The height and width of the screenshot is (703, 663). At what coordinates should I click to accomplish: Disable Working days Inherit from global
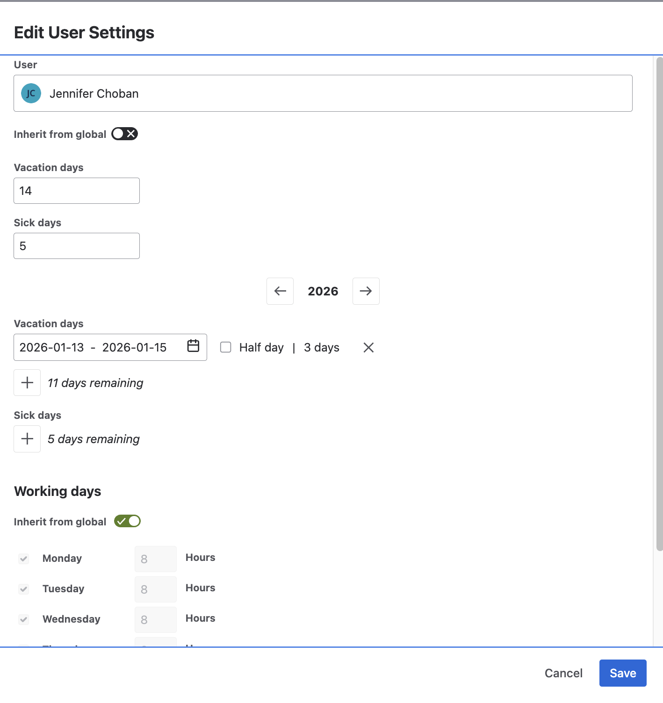127,521
